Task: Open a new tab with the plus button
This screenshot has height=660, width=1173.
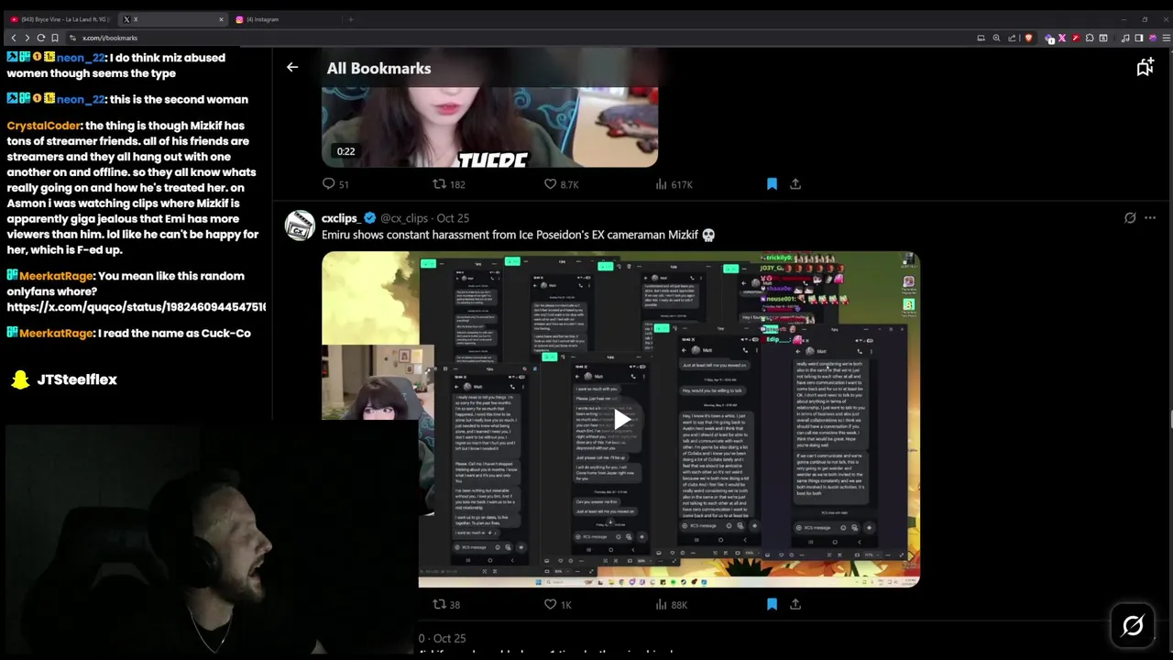Action: pos(350,19)
